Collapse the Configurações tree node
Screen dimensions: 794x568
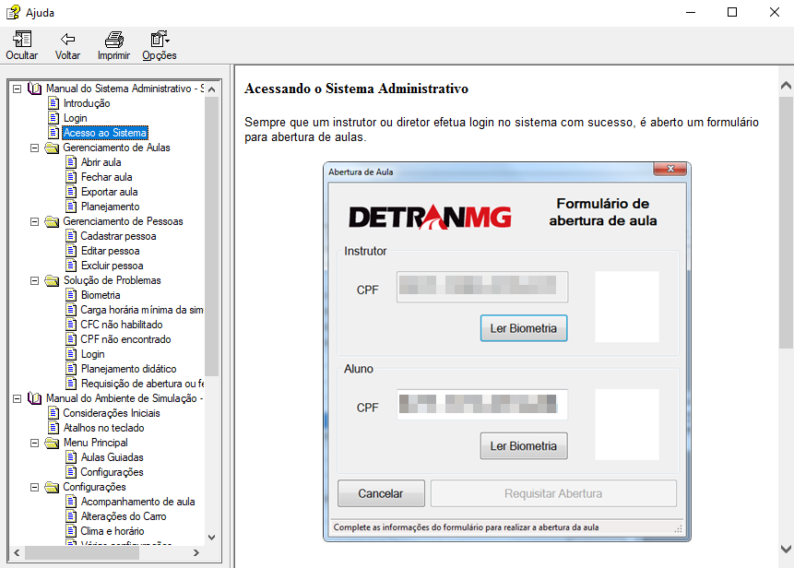pyautogui.click(x=35, y=487)
